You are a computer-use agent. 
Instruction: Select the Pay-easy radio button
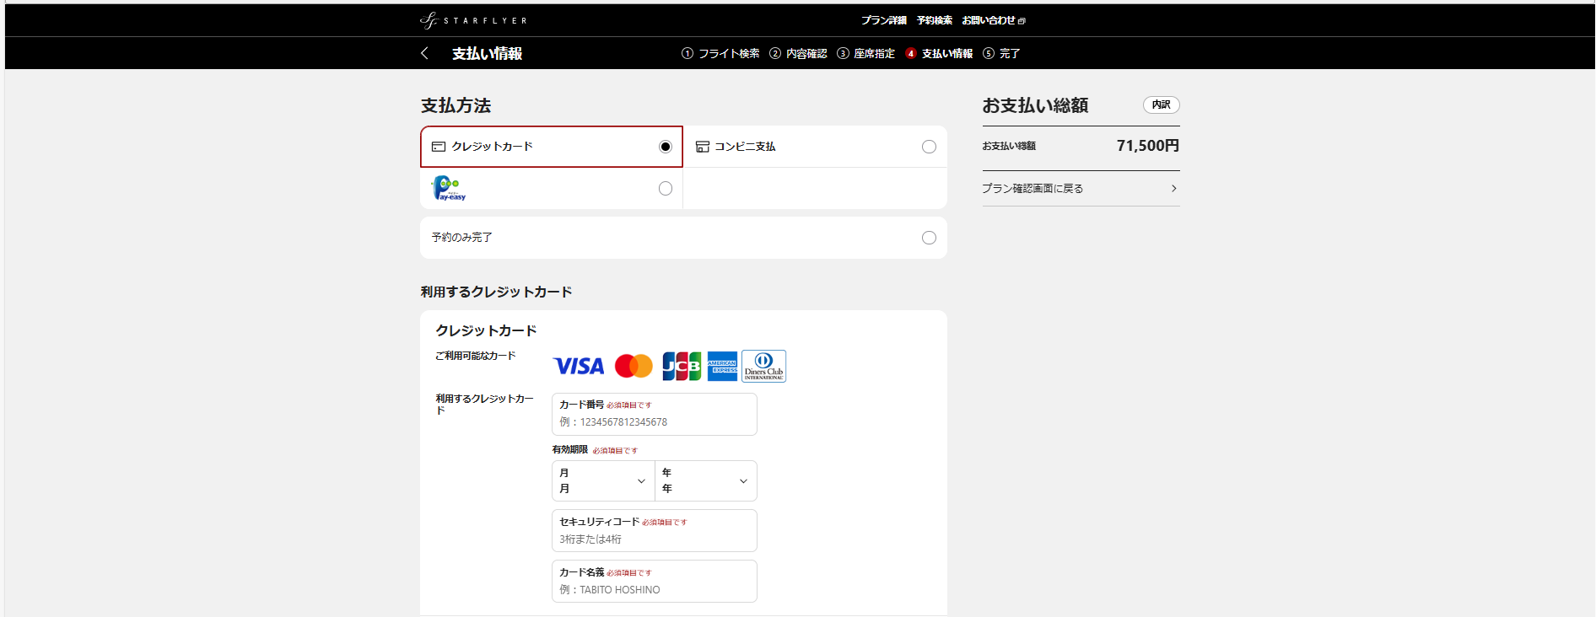666,189
